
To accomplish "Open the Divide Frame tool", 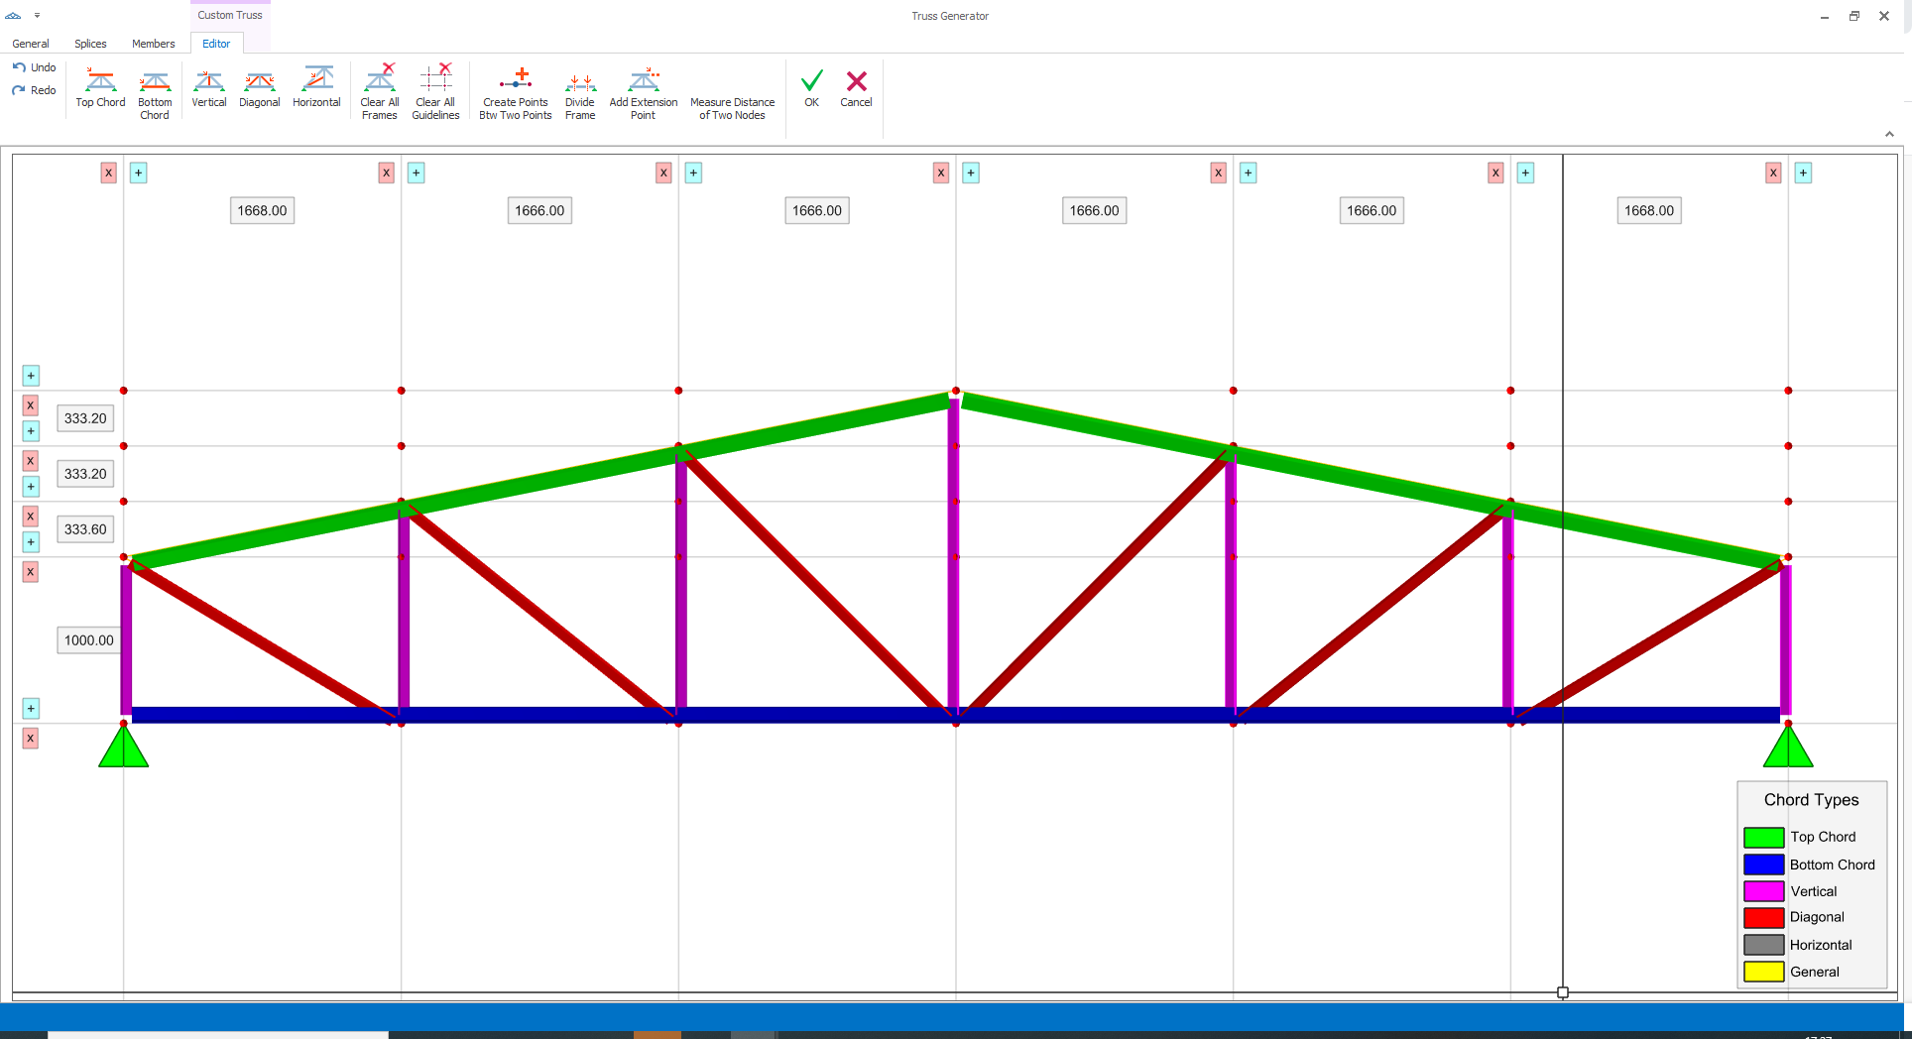I will [x=580, y=89].
